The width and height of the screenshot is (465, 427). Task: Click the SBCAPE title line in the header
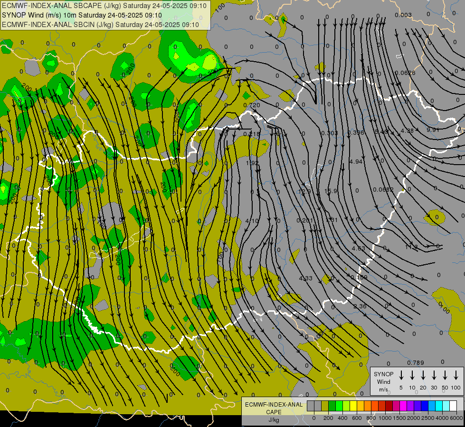click(104, 6)
